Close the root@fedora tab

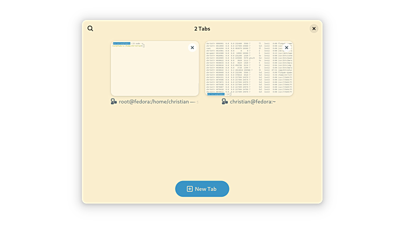tap(192, 48)
